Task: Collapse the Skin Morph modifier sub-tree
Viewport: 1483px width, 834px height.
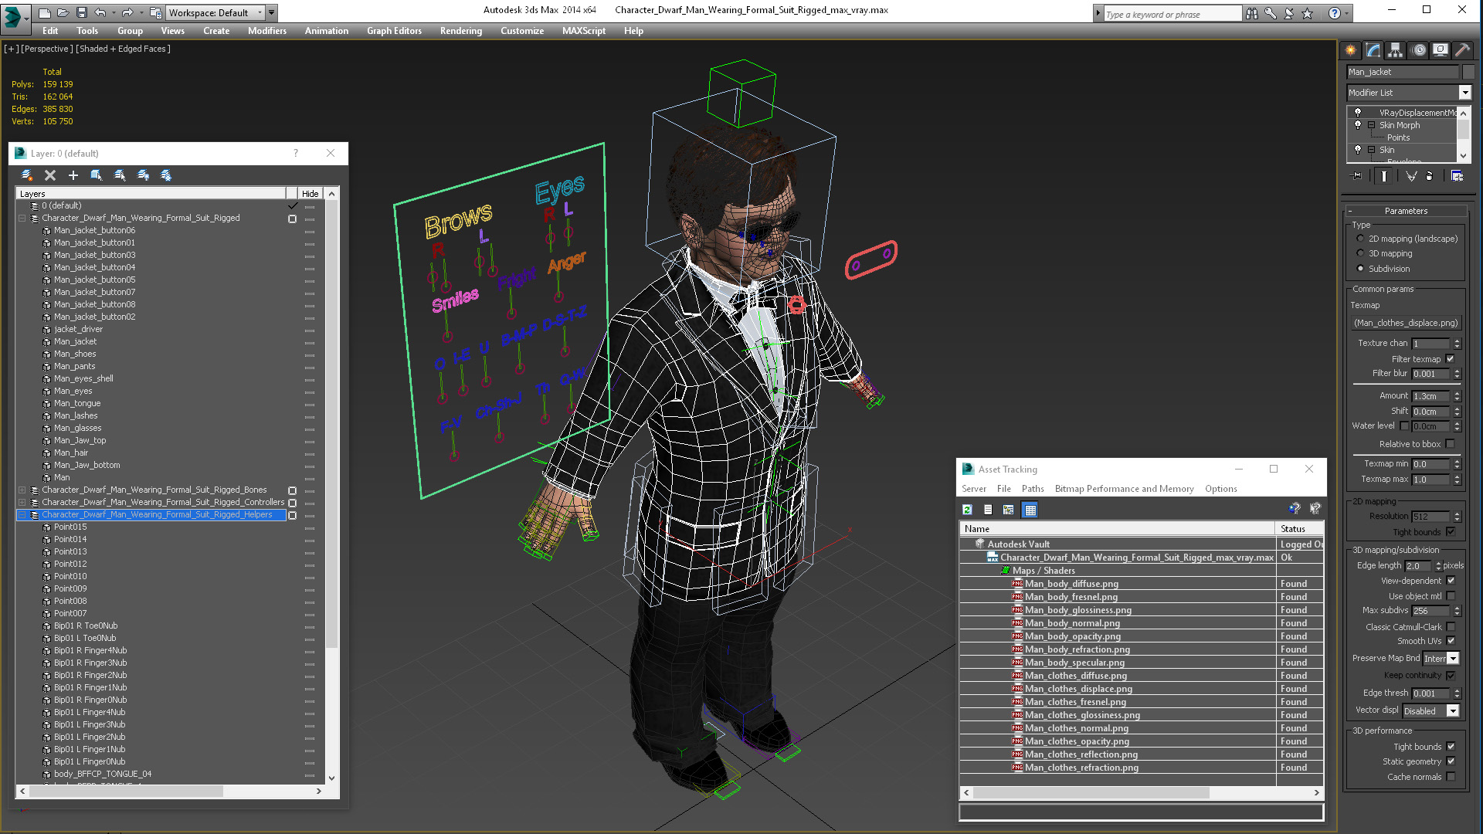Action: (x=1372, y=125)
